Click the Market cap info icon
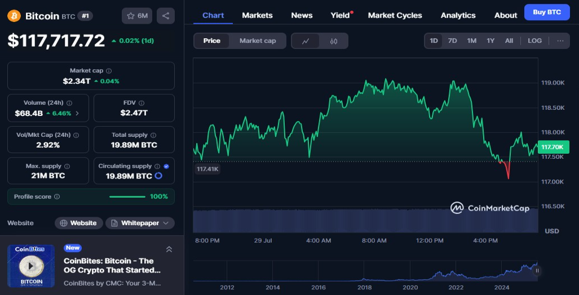The width and height of the screenshot is (579, 295). (x=109, y=71)
